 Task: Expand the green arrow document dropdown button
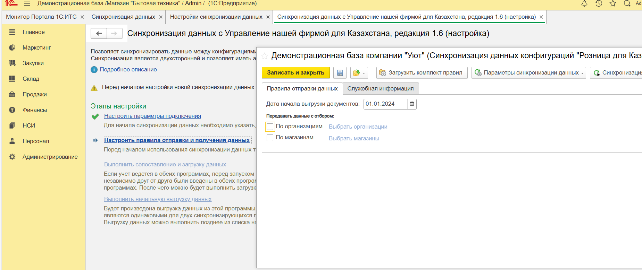[359, 73]
